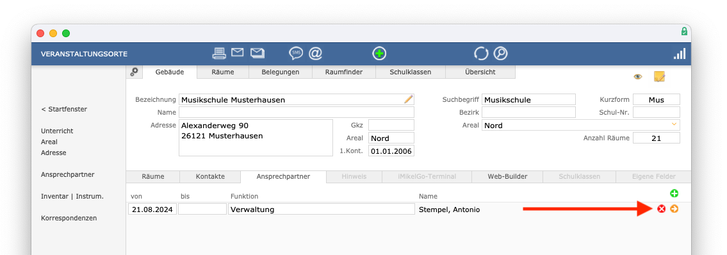Open the Raumfinder tab

344,72
